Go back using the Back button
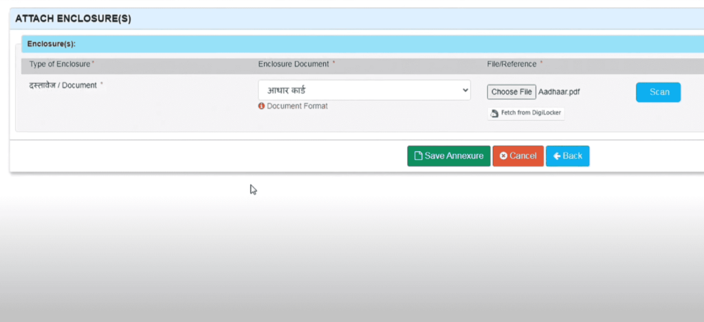 (x=567, y=156)
